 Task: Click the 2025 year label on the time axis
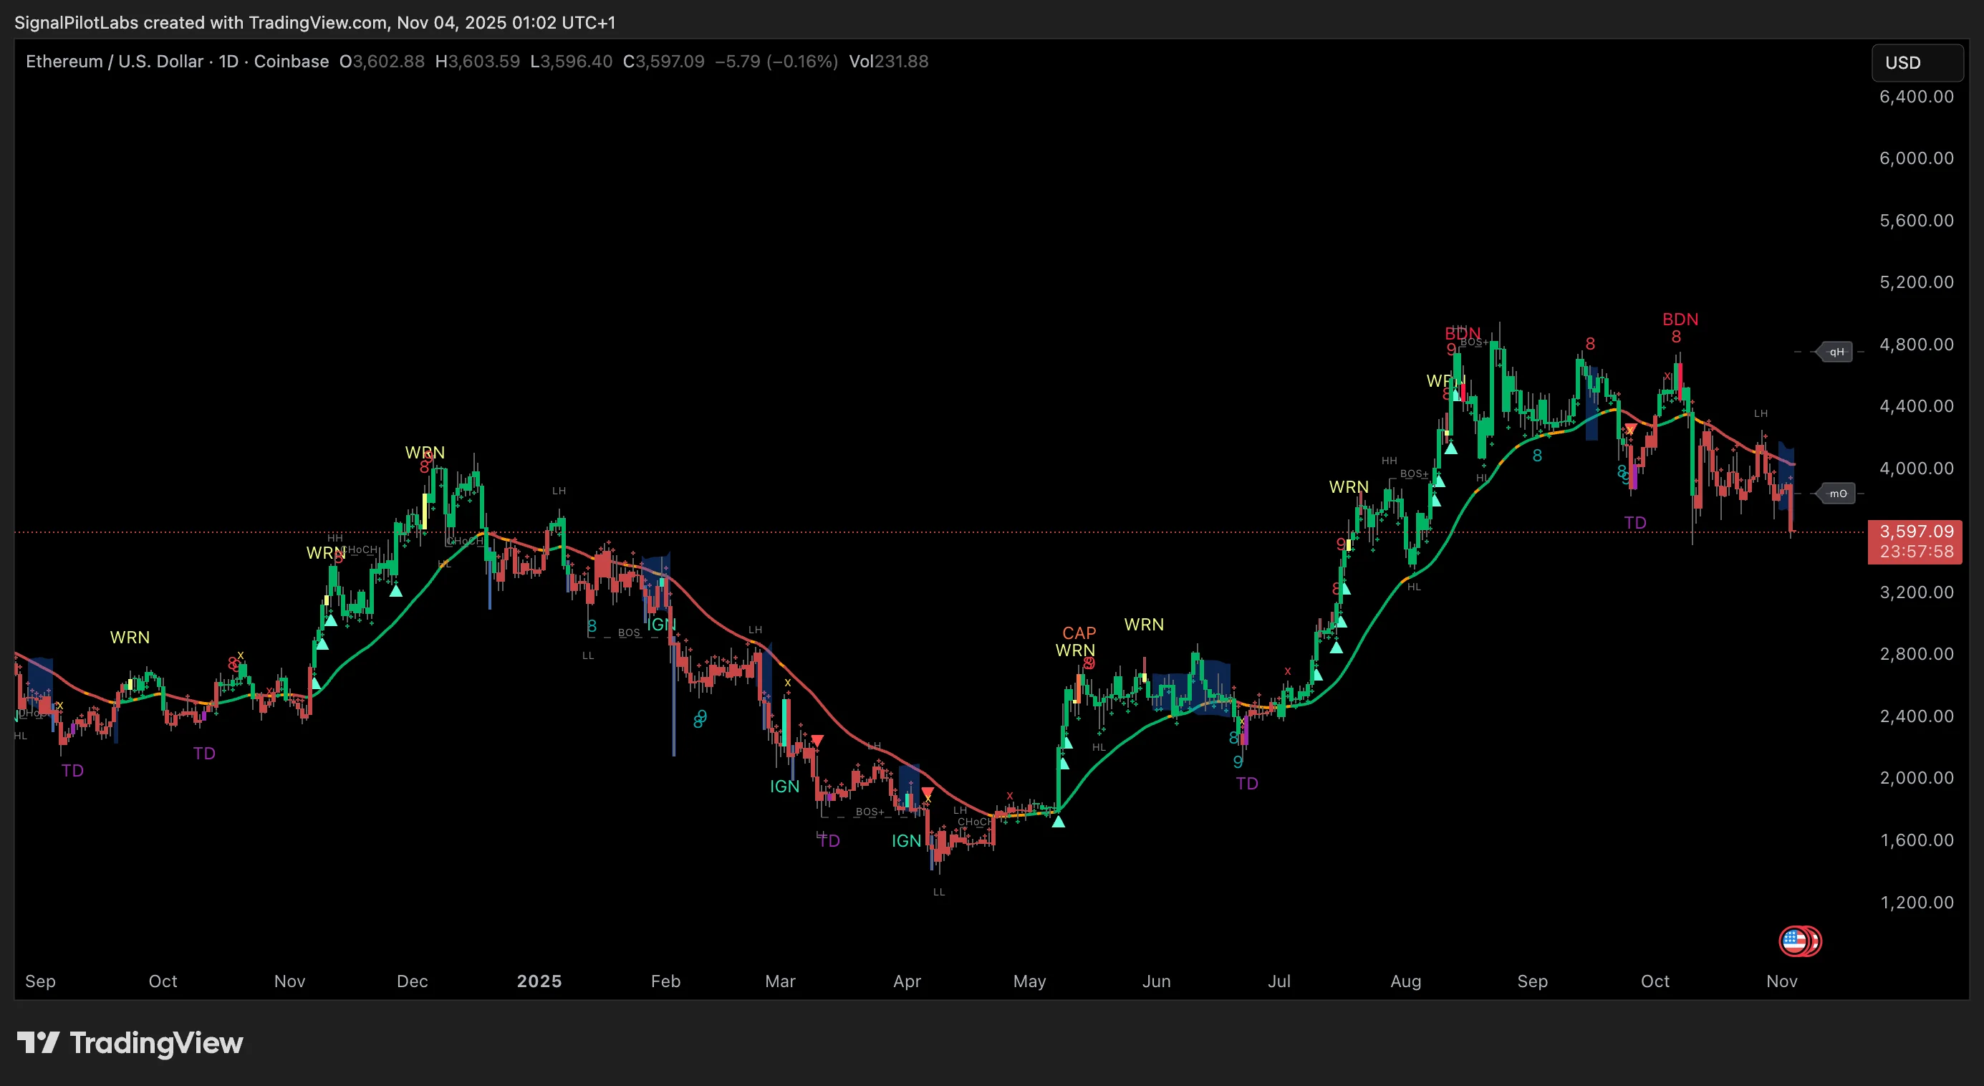(x=539, y=981)
